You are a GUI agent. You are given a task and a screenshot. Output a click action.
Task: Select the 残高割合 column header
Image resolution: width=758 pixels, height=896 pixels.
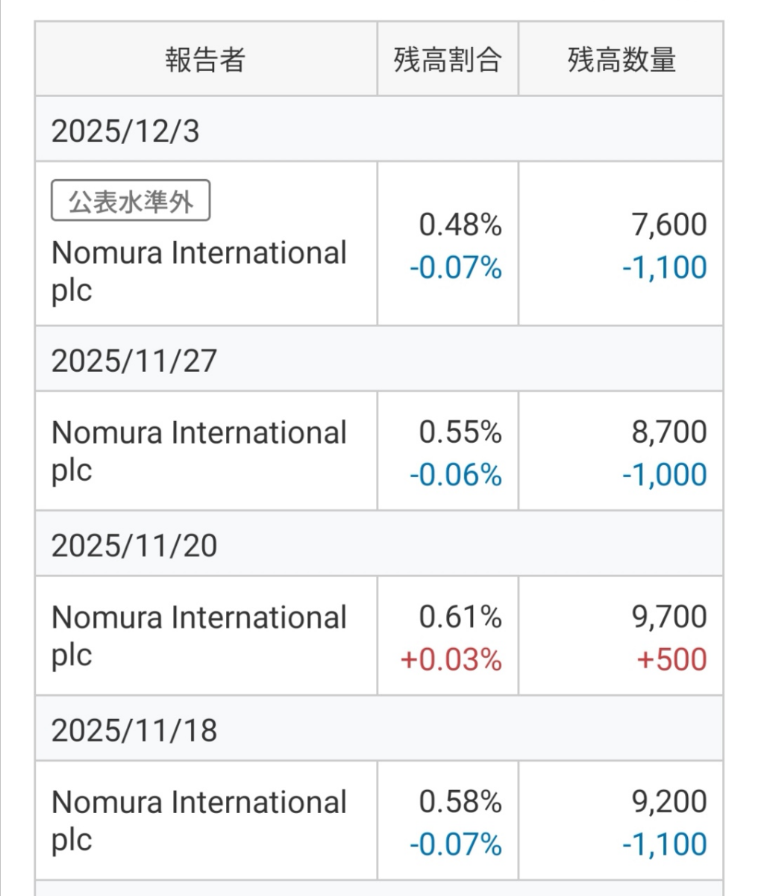click(x=447, y=60)
